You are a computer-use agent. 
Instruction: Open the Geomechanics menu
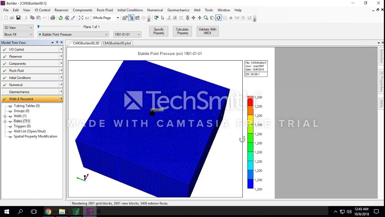pyautogui.click(x=178, y=10)
